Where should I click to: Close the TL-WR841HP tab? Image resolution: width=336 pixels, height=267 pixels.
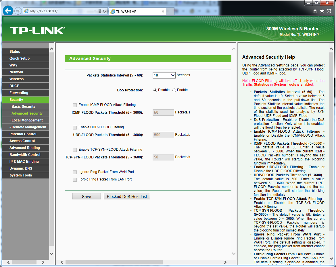[x=163, y=11]
